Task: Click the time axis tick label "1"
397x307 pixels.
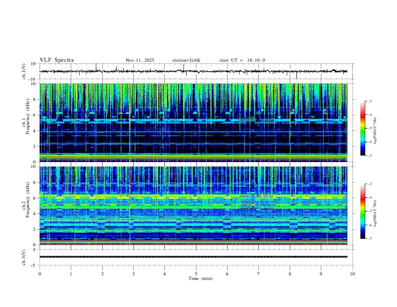Action: [x=71, y=274]
